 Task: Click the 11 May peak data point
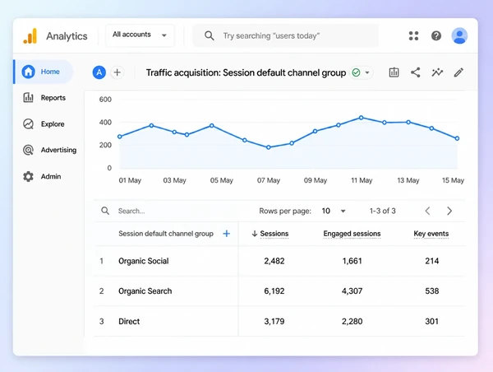(x=362, y=118)
